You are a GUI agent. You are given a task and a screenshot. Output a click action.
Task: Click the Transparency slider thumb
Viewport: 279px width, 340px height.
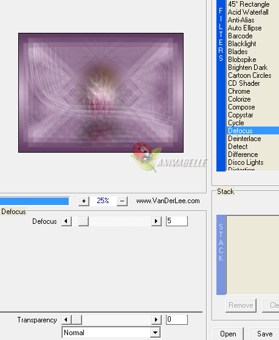pos(77,320)
